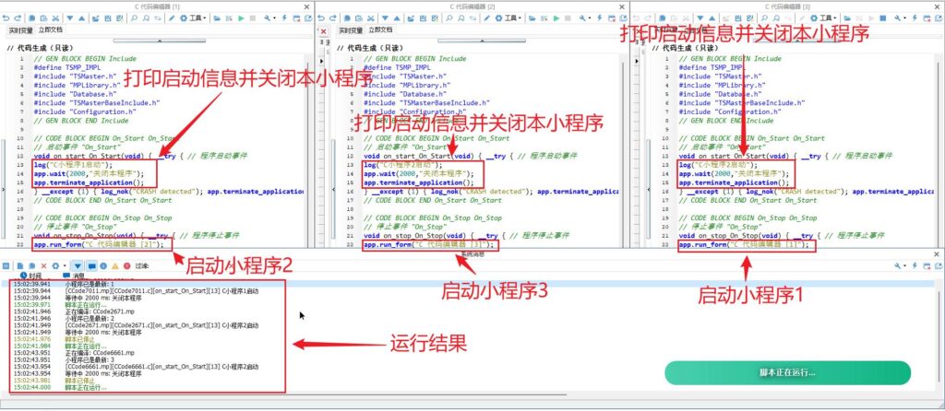
Task: Toggle the yellow warning filter in message panel
Action: pyautogui.click(x=115, y=265)
